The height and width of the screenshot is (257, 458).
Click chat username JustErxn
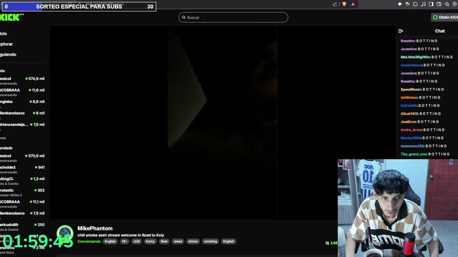pos(408,122)
